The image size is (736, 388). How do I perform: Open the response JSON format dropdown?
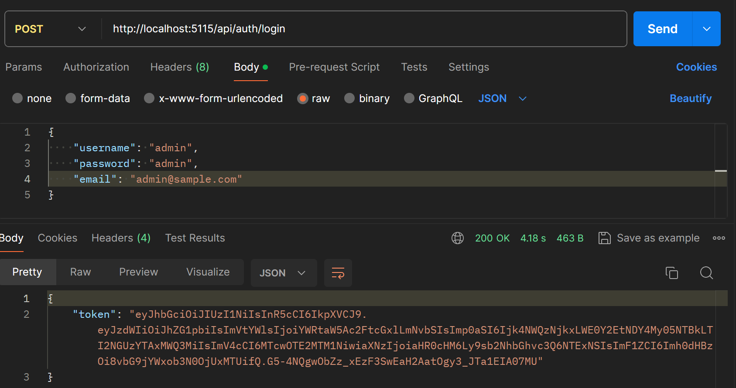284,273
